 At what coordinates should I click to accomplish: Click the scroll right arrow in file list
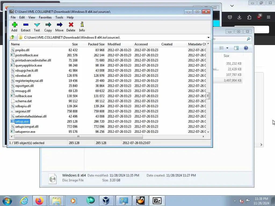pyautogui.click(x=203, y=137)
